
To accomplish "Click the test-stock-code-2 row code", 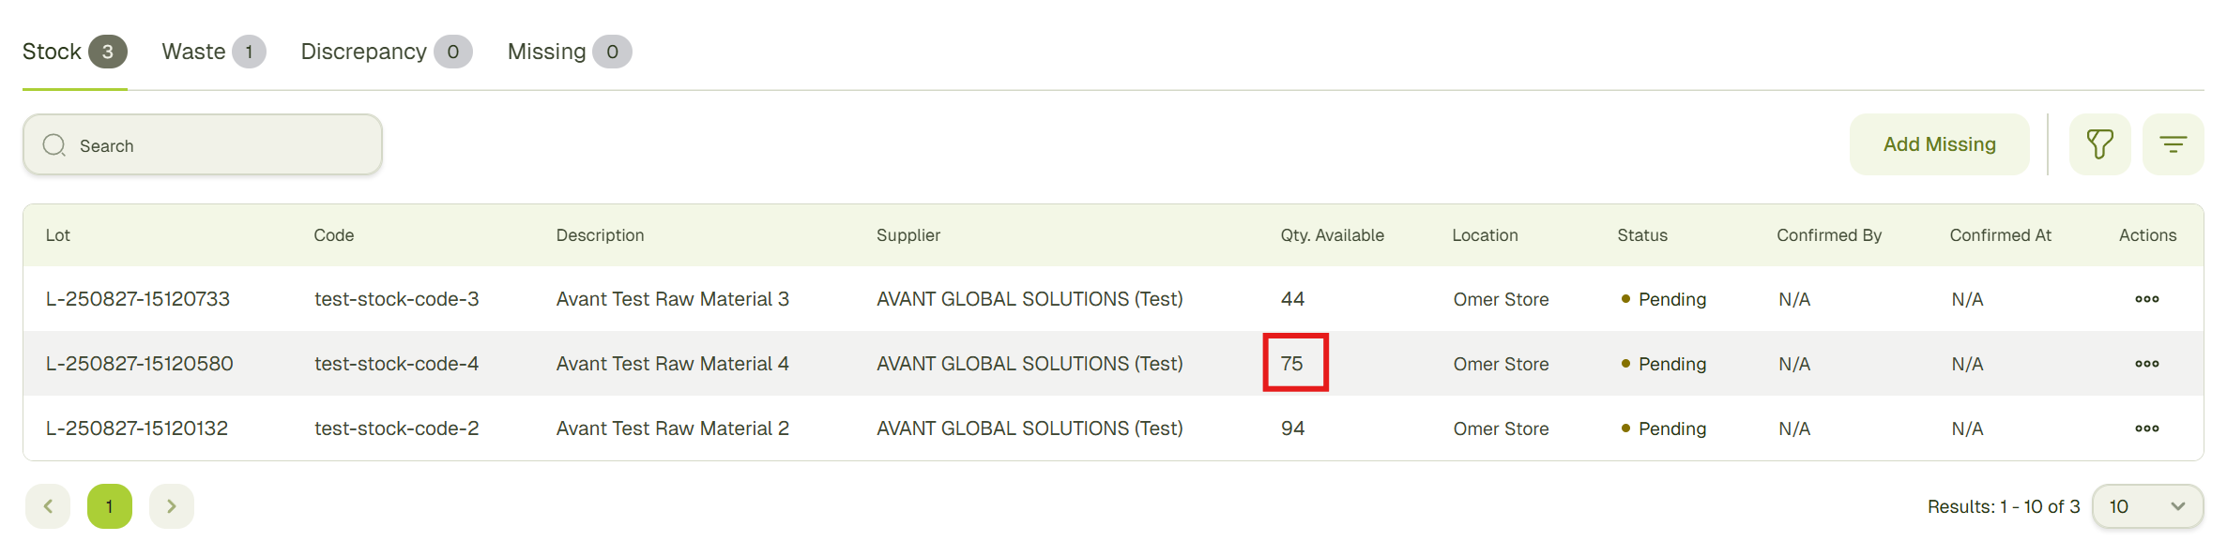I will coord(396,428).
